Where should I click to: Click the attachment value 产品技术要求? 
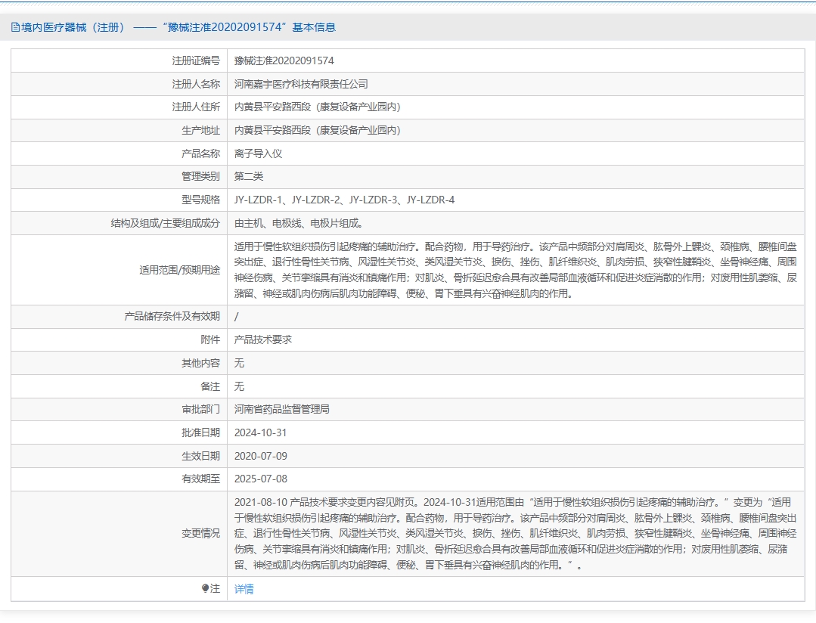pyautogui.click(x=263, y=339)
